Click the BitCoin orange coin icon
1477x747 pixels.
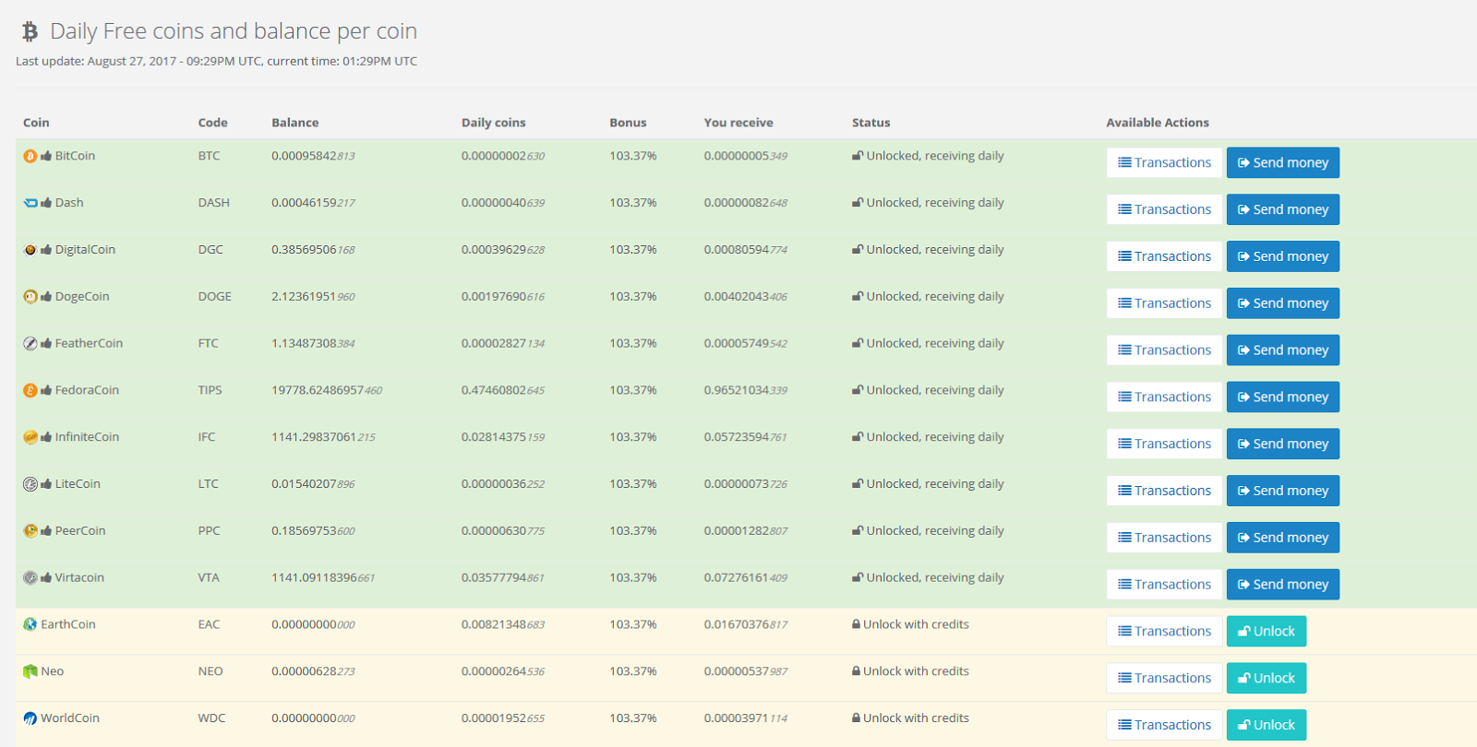30,156
